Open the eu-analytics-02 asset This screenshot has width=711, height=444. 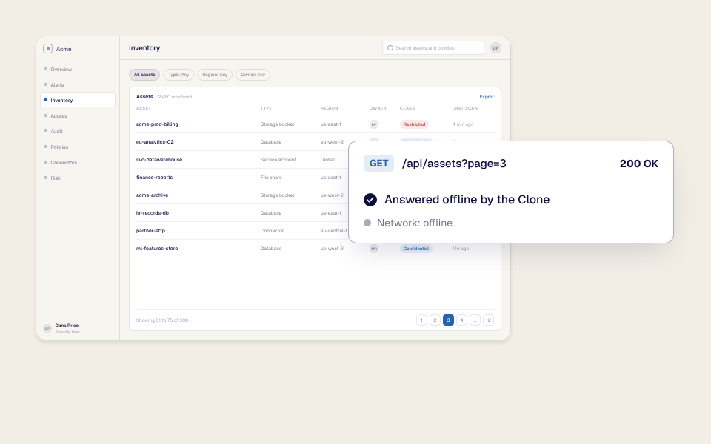pyautogui.click(x=155, y=142)
